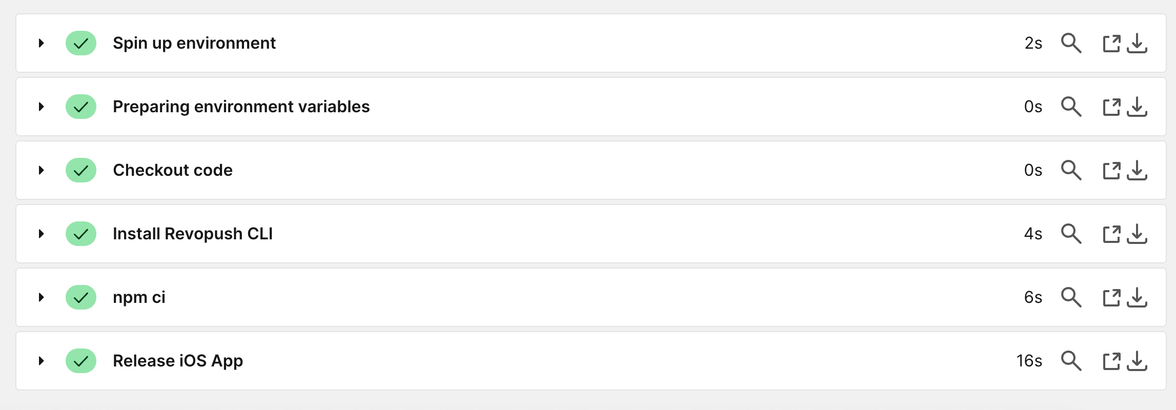Expand the Preparing environment variables step
The image size is (1176, 410).
(x=42, y=107)
